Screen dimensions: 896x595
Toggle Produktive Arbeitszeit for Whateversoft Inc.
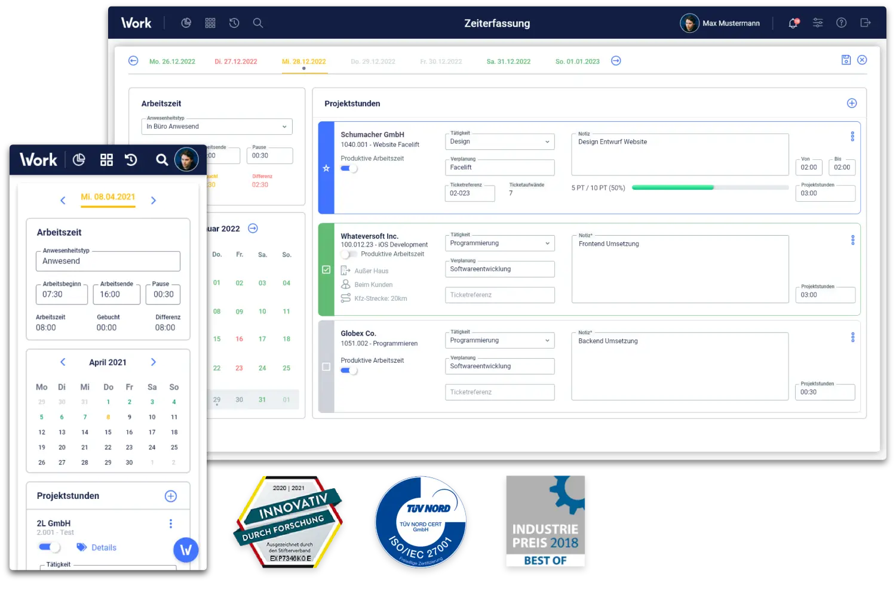tap(349, 254)
